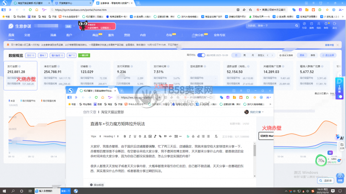Open the 流量 tab in 生意参谋

53,35
